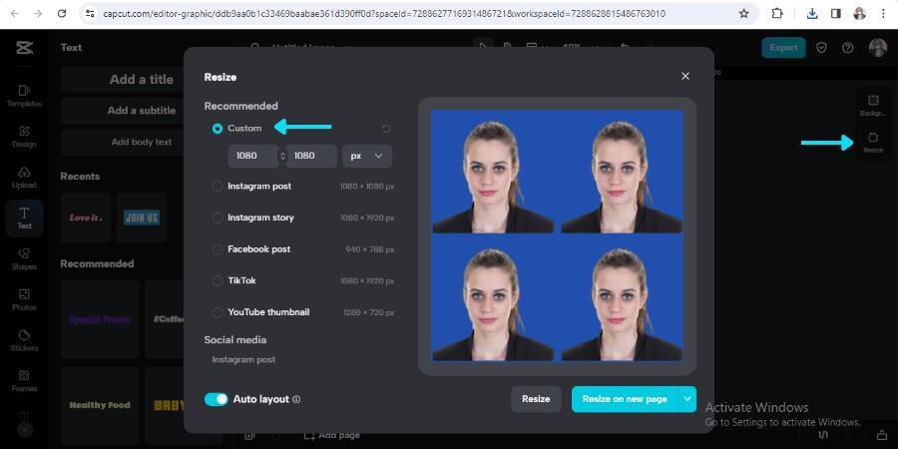The height and width of the screenshot is (449, 898).
Task: Click Add page at the bottom
Action: 331,435
